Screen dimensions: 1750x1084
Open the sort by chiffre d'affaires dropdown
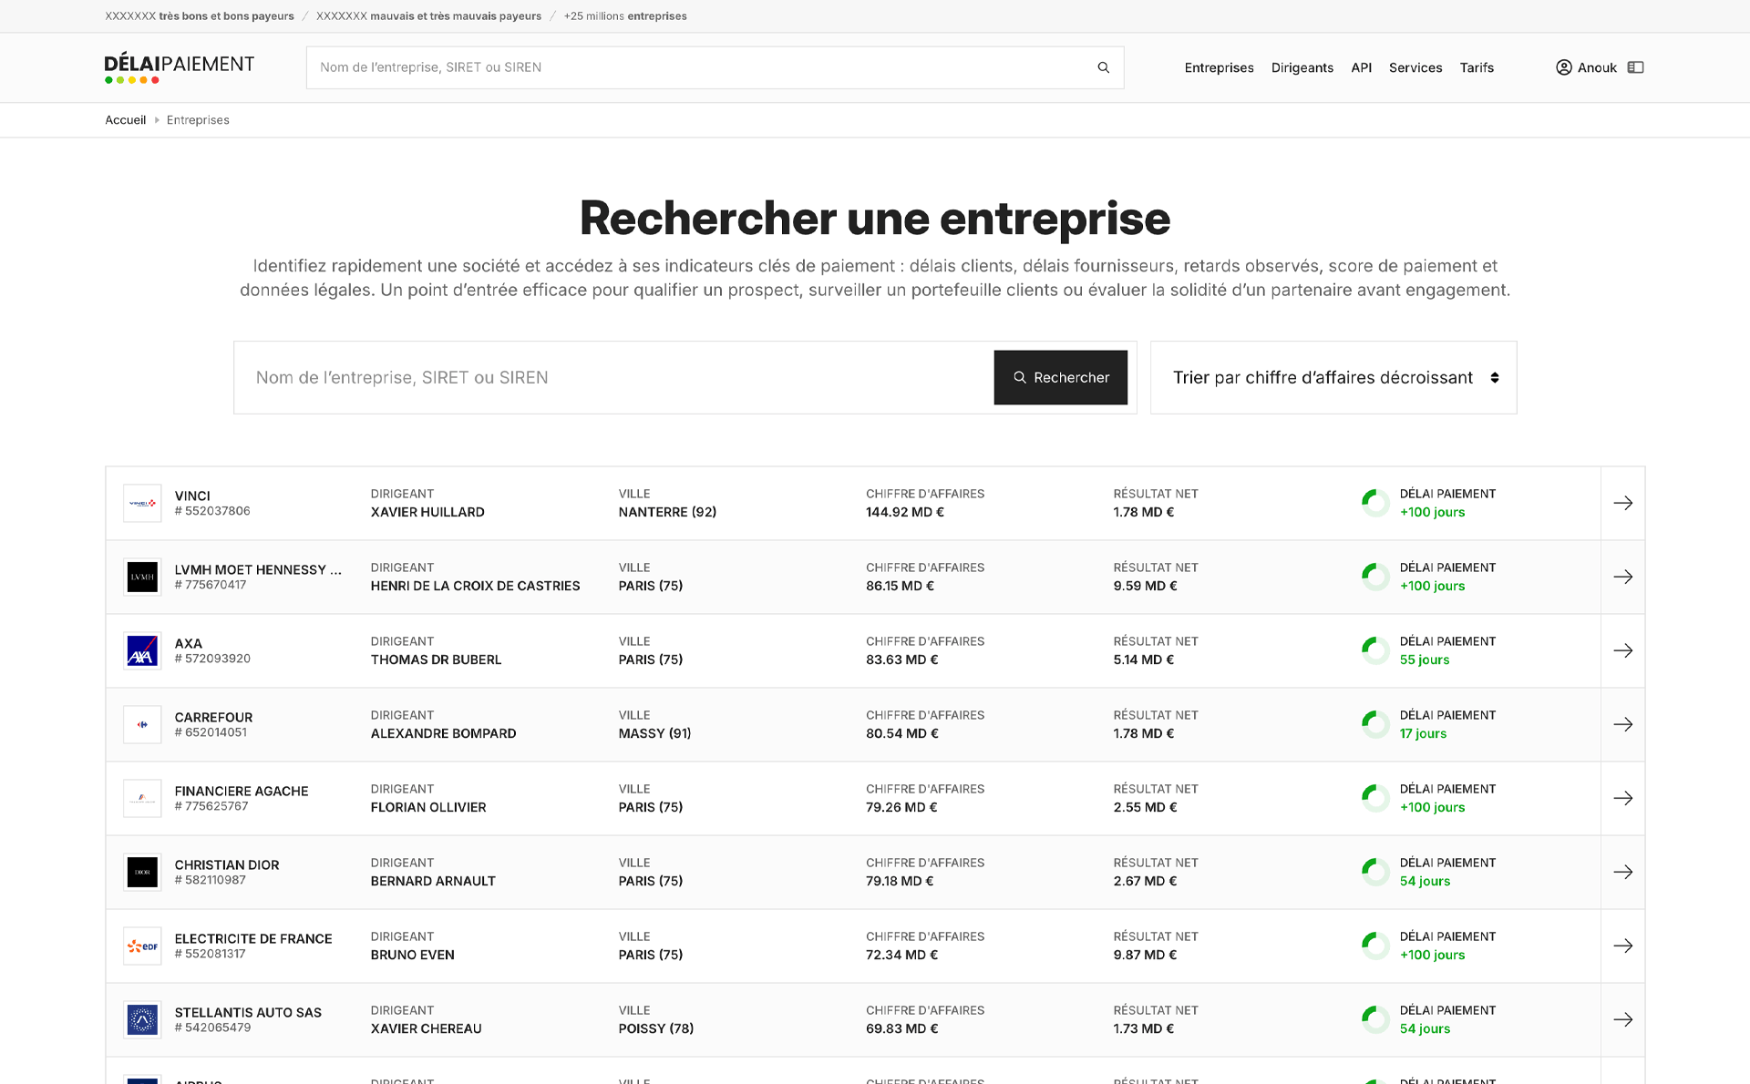pos(1333,377)
